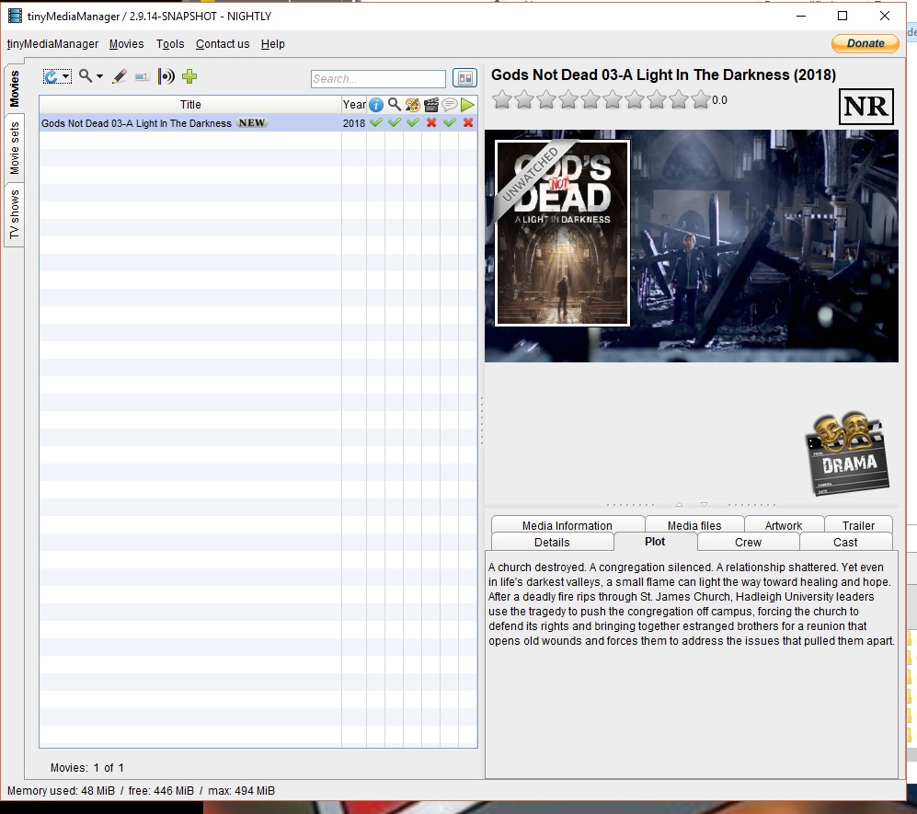Open the tinyMediaManager menu
The image size is (917, 814).
click(x=52, y=44)
